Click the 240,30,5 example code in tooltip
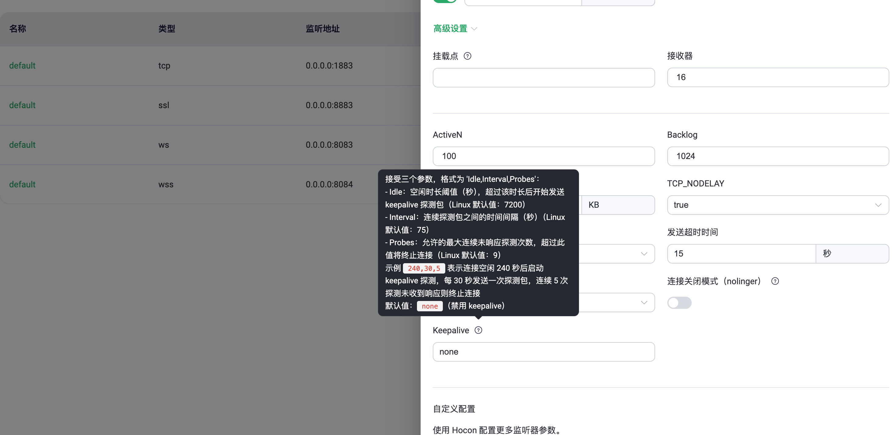The image size is (893, 435). 424,268
